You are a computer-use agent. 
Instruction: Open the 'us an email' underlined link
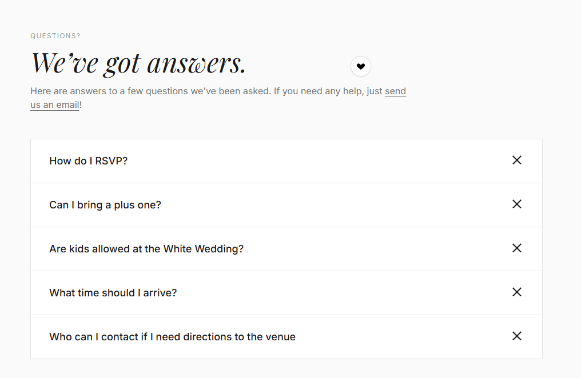tap(55, 105)
